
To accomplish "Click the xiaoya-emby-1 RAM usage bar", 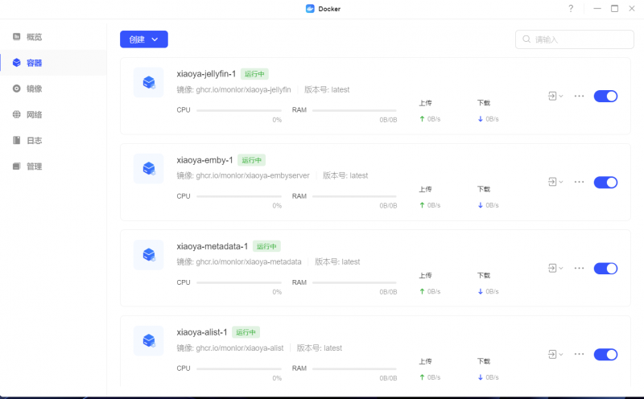I will point(354,196).
